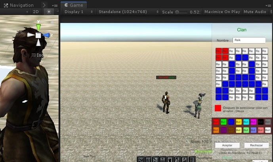
Task: Click the white bottom gizmo cone
Action: point(38,43)
